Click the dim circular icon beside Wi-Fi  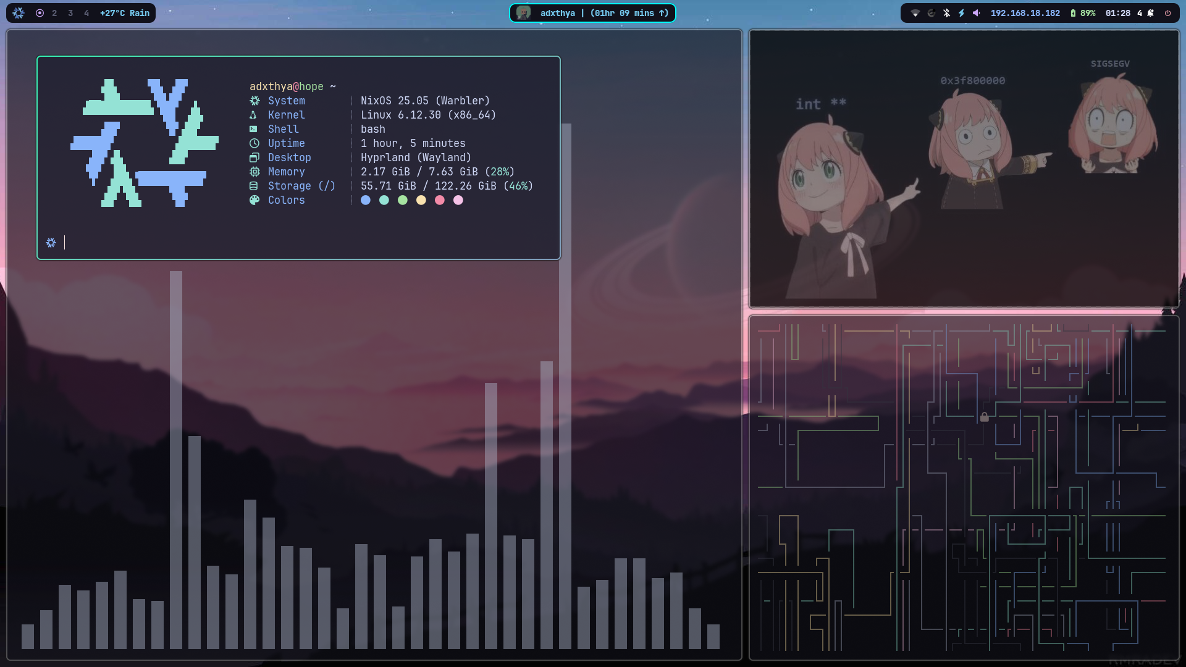(931, 13)
